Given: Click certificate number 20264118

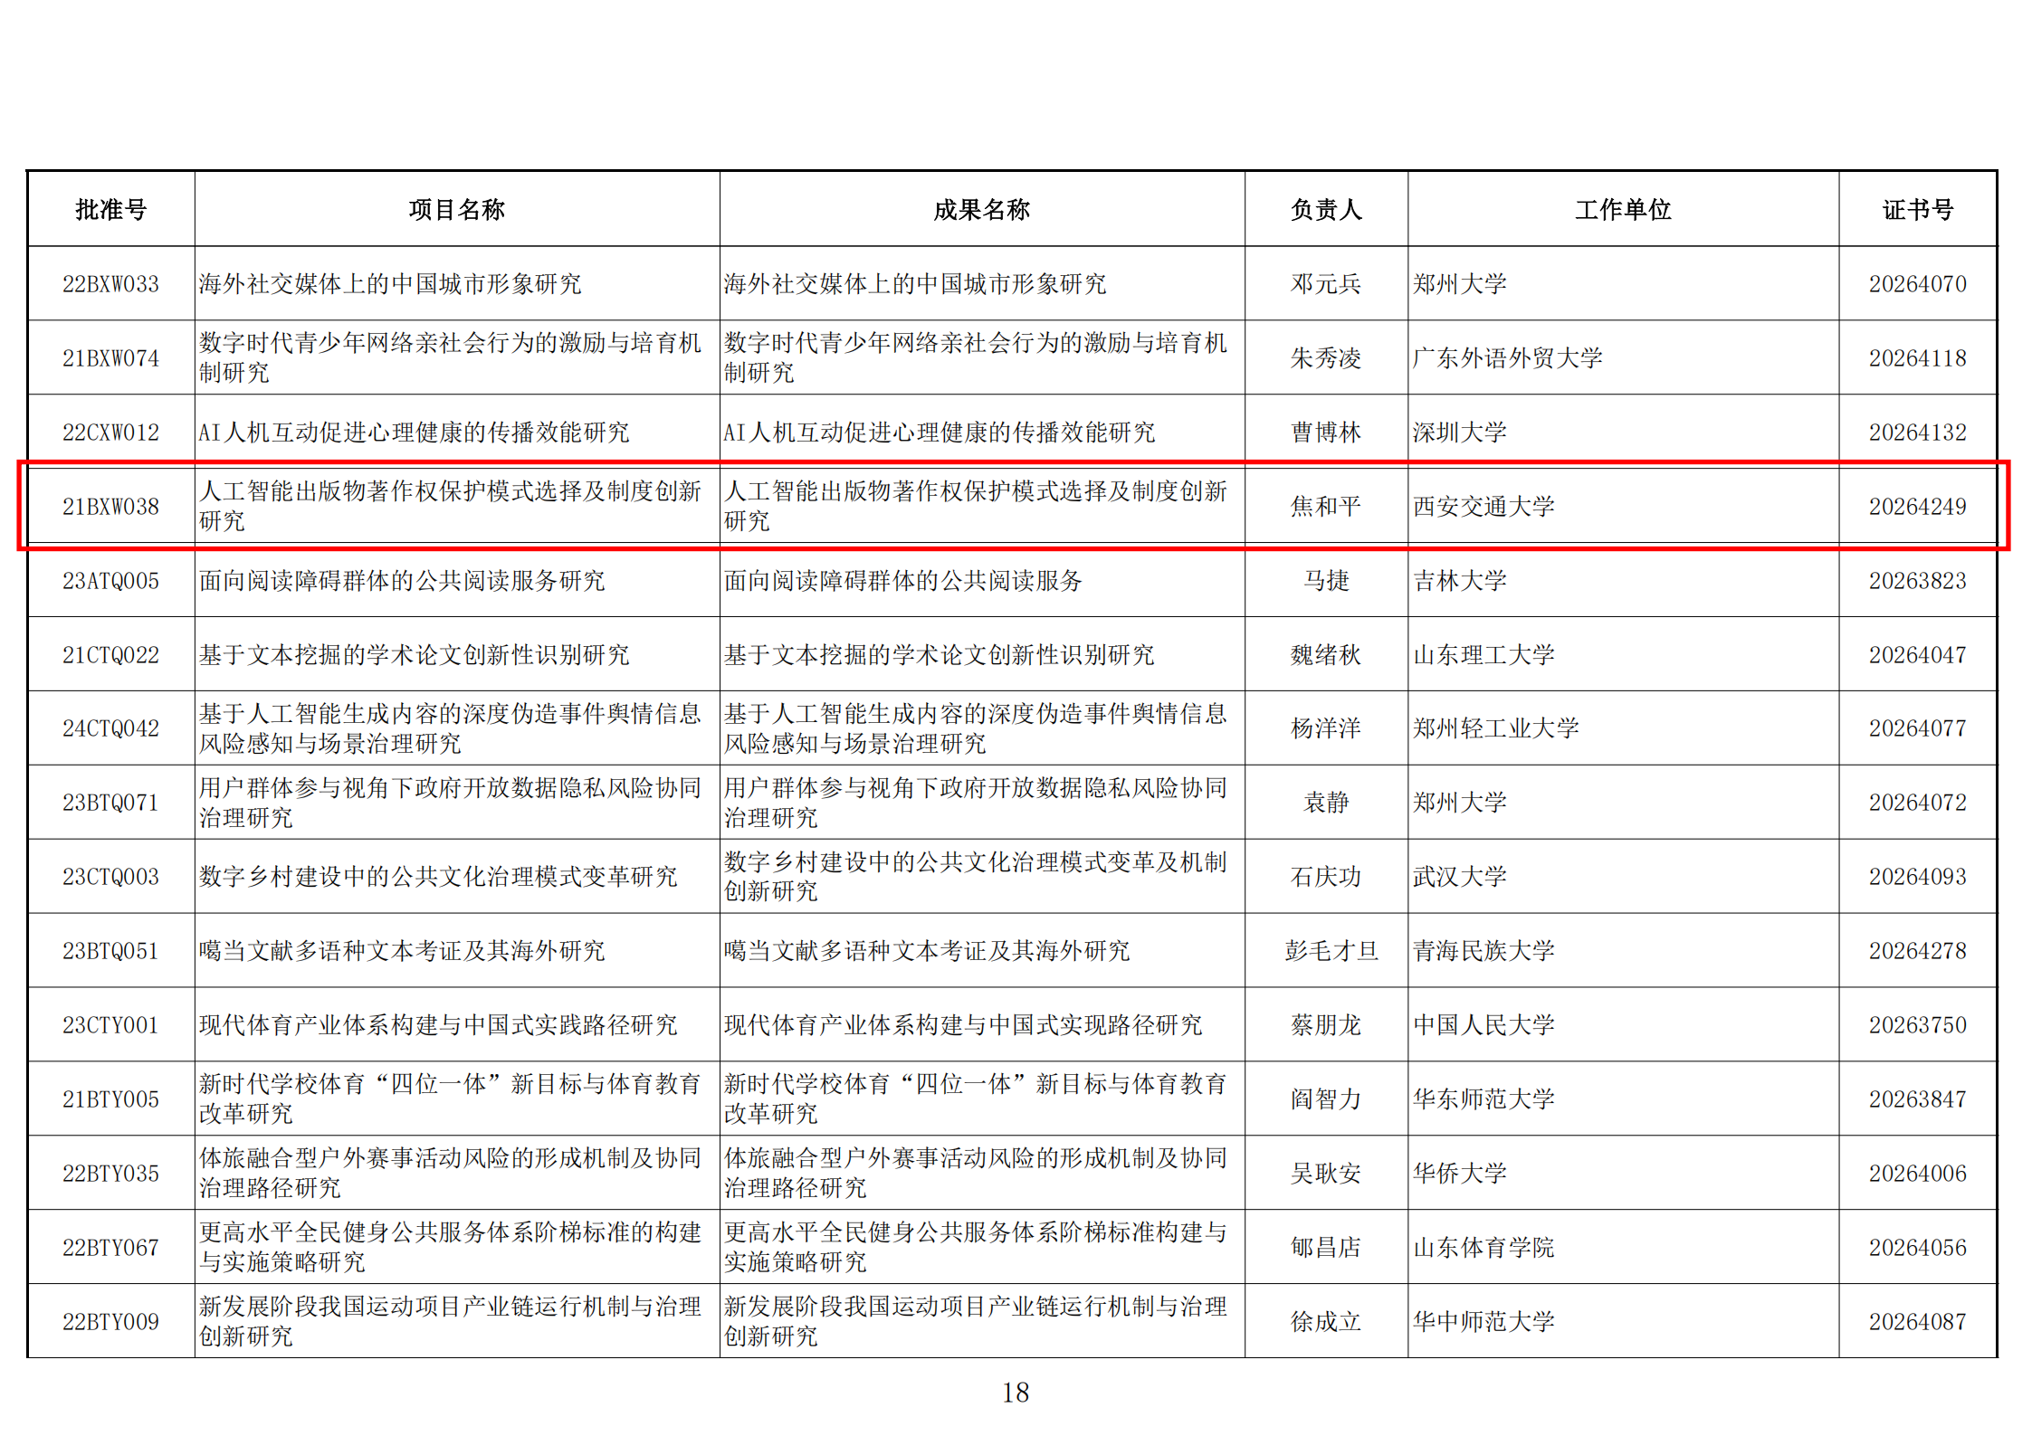Looking at the screenshot, I should (x=1918, y=358).
